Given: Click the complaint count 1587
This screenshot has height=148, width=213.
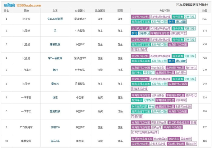Looking at the screenshot, I should pos(205,19).
